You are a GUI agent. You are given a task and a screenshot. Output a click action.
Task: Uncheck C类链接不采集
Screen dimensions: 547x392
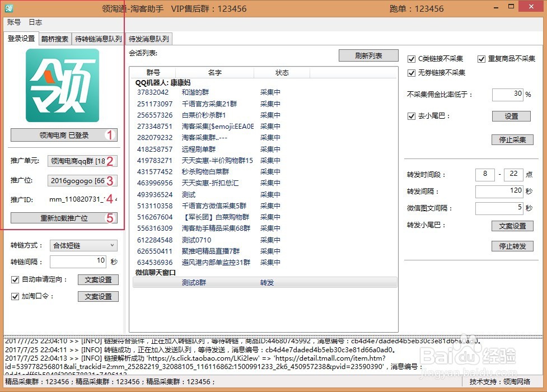(x=412, y=59)
